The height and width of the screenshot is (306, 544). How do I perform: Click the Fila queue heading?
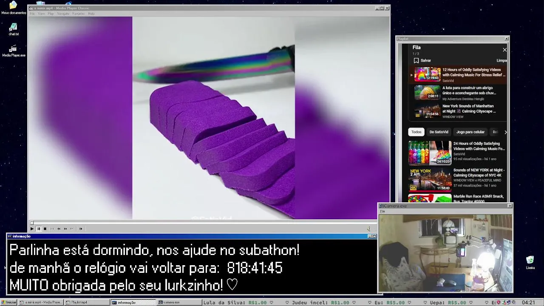416,48
